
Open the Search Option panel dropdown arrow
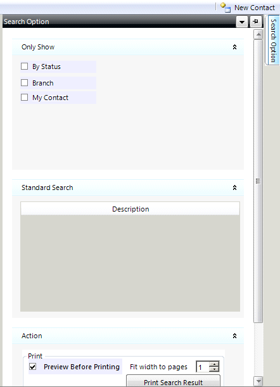[242, 22]
